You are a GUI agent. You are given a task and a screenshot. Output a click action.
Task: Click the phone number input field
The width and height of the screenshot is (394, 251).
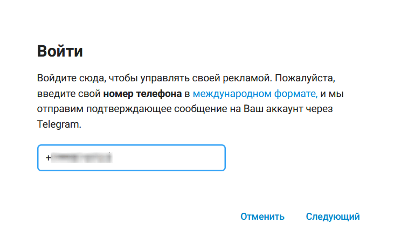pos(131,158)
